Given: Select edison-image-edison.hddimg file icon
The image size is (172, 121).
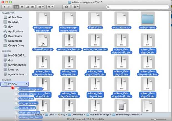Looking at the screenshot, I should click(x=69, y=18).
